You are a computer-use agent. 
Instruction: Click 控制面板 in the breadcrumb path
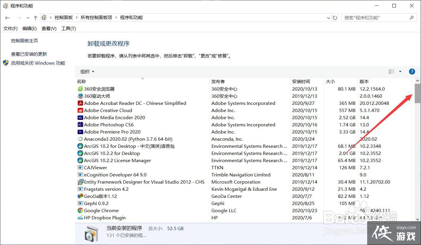click(x=64, y=18)
